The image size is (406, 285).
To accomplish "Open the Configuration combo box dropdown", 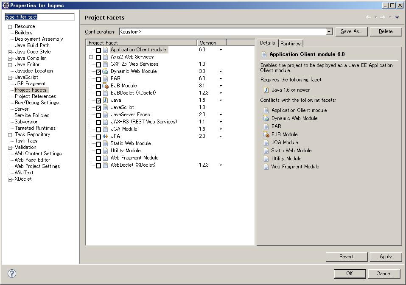I will pos(329,31).
